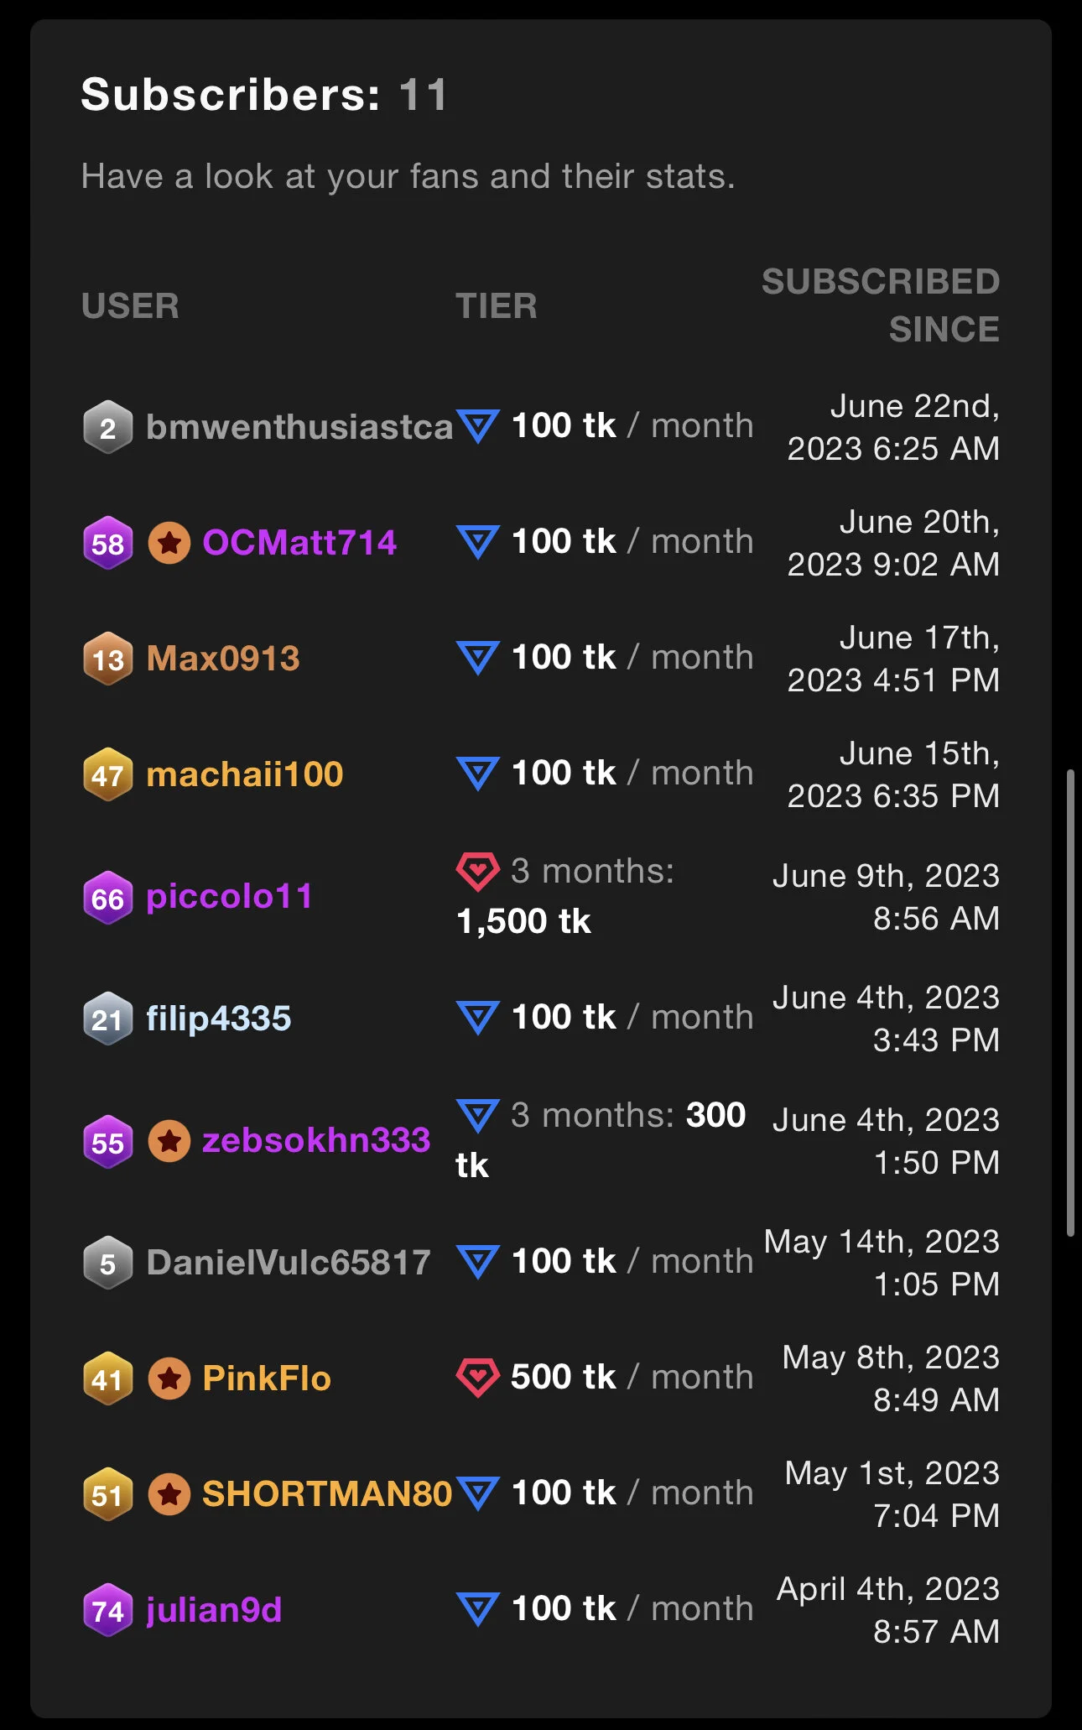Click the SUBSCRIBED SINCE column header
The width and height of the screenshot is (1082, 1730).
click(881, 305)
